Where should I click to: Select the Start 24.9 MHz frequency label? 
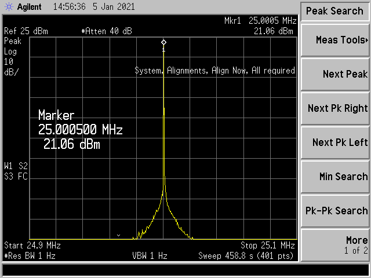pos(32,245)
